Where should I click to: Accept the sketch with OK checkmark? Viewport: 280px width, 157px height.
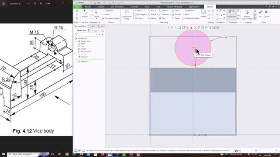260,14
